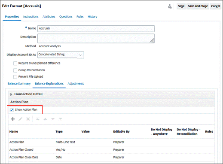This screenshot has height=164, width=223.
Task: Select the Action Plan Close Date row
Action: coord(111,157)
